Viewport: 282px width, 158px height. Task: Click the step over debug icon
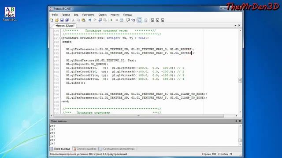point(128,20)
